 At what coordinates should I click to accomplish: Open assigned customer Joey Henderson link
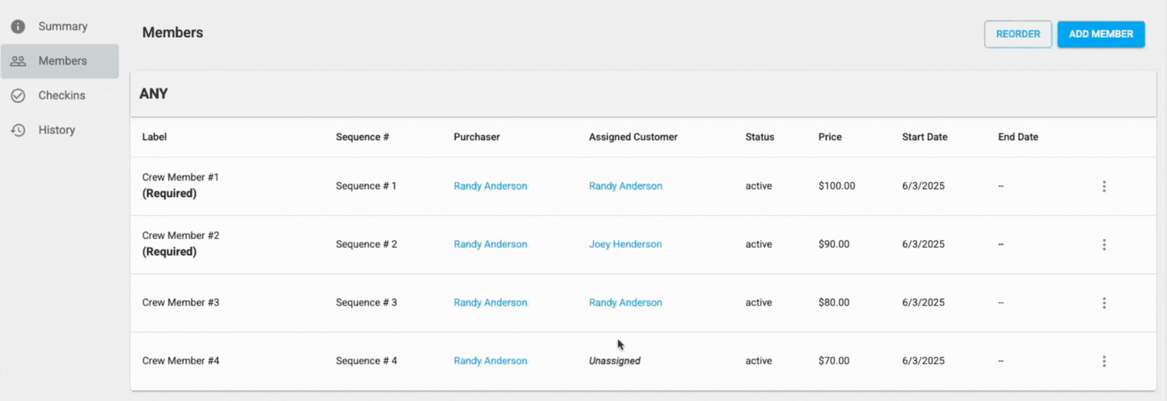(x=625, y=244)
